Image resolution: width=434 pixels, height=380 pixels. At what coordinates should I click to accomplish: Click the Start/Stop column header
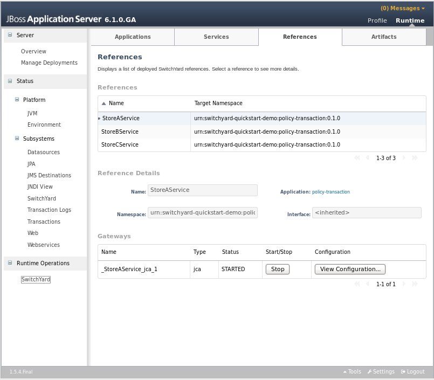tap(279, 252)
